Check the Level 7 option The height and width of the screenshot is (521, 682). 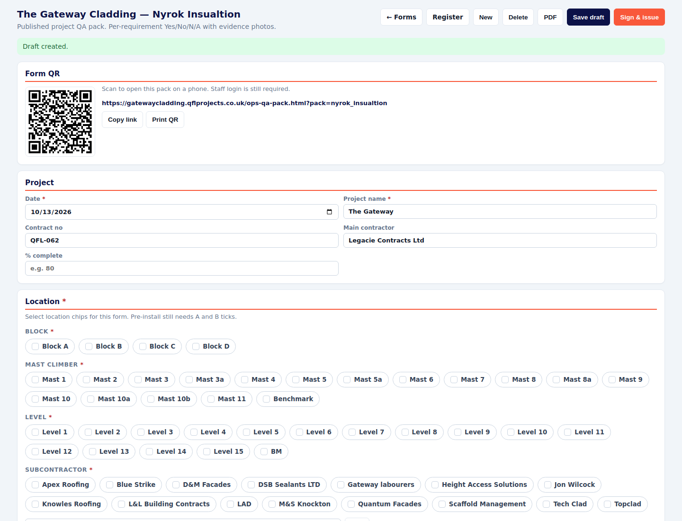pyautogui.click(x=366, y=432)
